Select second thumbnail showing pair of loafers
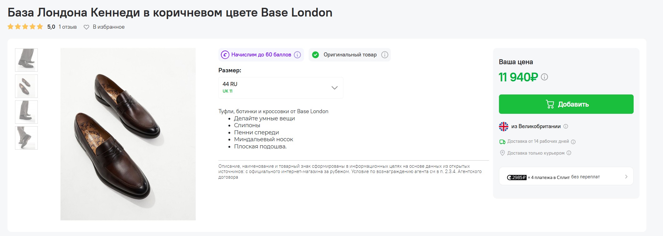 point(26,86)
